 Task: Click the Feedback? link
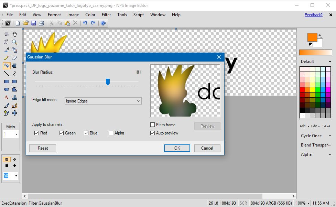pyautogui.click(x=314, y=14)
